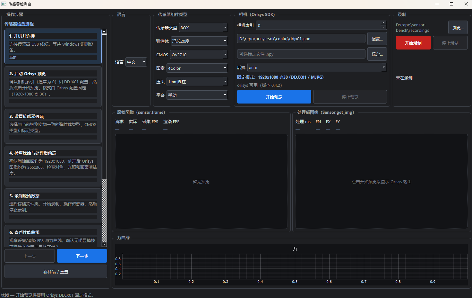472x298 pixels.
Task: Click the 停止录制 button
Action: [450, 43]
